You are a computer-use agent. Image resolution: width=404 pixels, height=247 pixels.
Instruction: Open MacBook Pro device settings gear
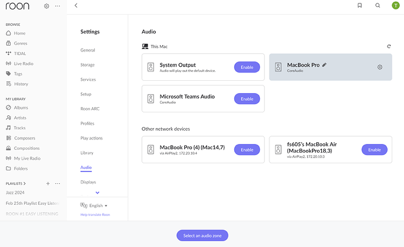point(380,67)
